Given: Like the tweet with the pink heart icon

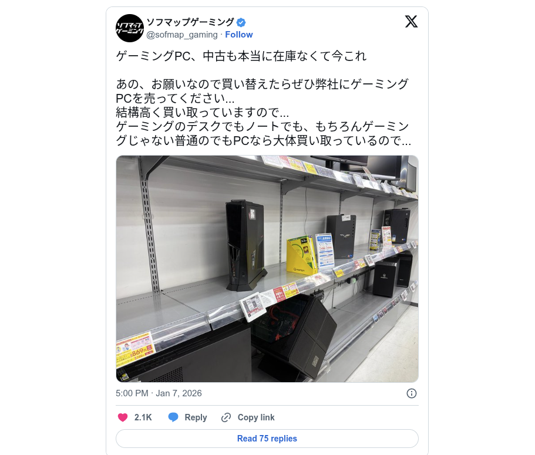Looking at the screenshot, I should [x=123, y=417].
